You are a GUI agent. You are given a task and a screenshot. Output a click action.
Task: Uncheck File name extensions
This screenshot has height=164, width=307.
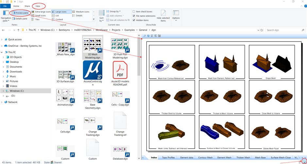click(x=134, y=16)
